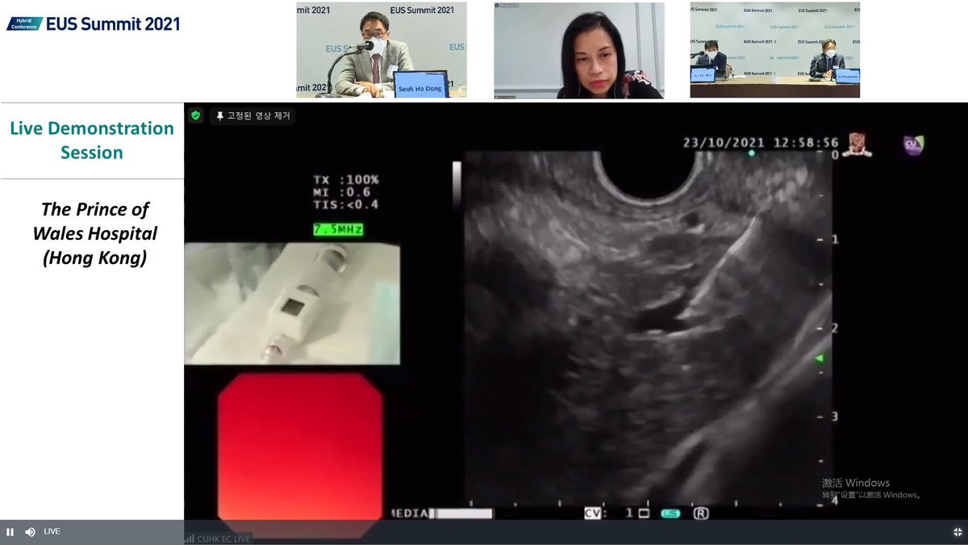This screenshot has width=968, height=545.
Task: Click The Prince of Wales Hospital text
Action: (94, 234)
